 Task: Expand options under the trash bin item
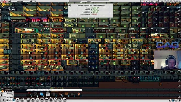(56, 96)
